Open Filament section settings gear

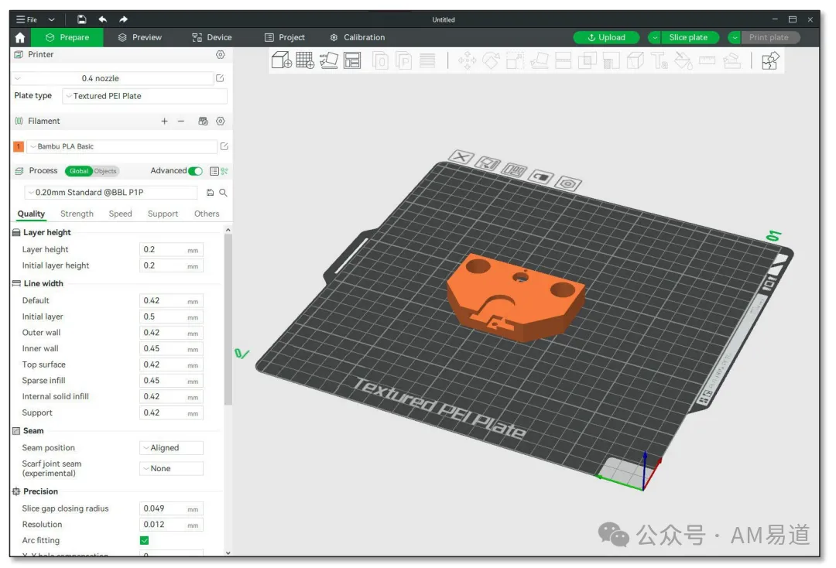[220, 121]
